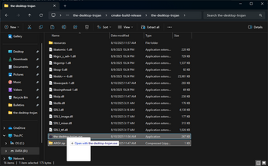
Task: Refresh the current folder view
Action: 41,15
